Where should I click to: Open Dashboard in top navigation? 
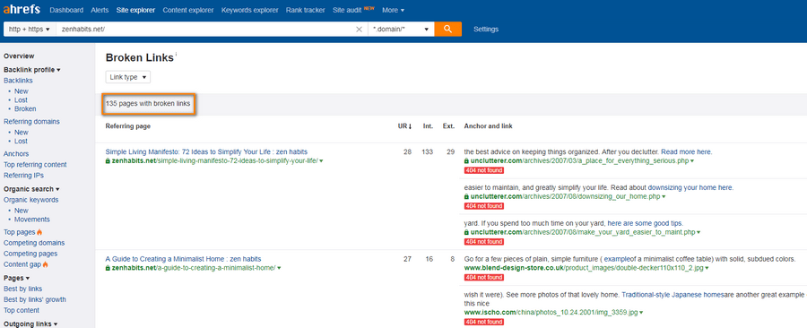coord(66,10)
